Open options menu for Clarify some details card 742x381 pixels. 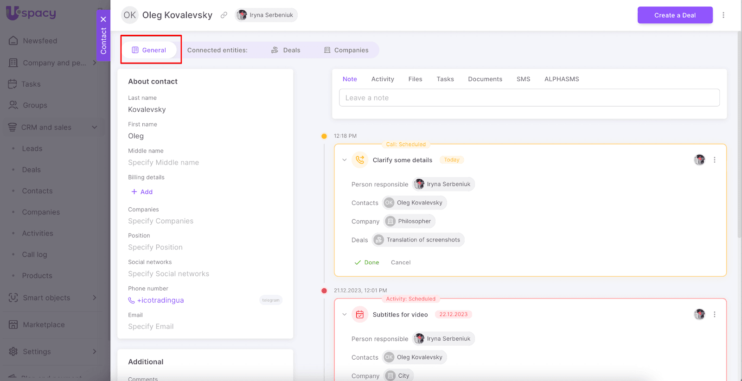pyautogui.click(x=714, y=160)
